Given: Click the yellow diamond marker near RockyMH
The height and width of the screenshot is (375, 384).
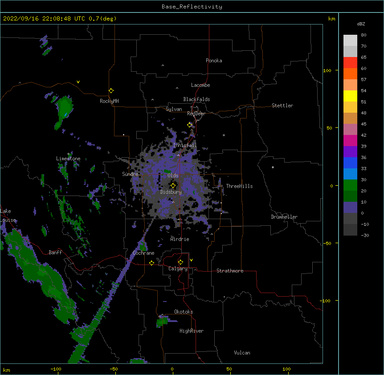Looking at the screenshot, I should coord(111,91).
